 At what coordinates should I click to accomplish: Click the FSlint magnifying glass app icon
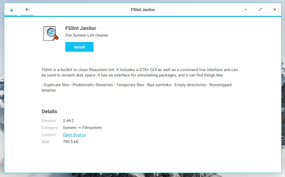pyautogui.click(x=51, y=33)
